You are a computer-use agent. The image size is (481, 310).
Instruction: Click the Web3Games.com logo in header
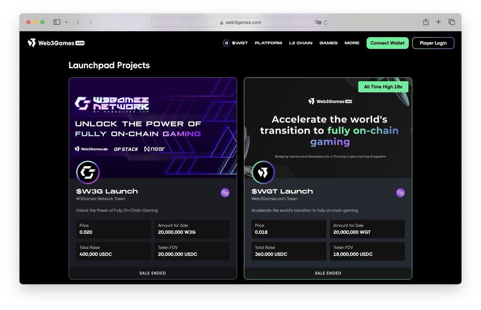(56, 43)
